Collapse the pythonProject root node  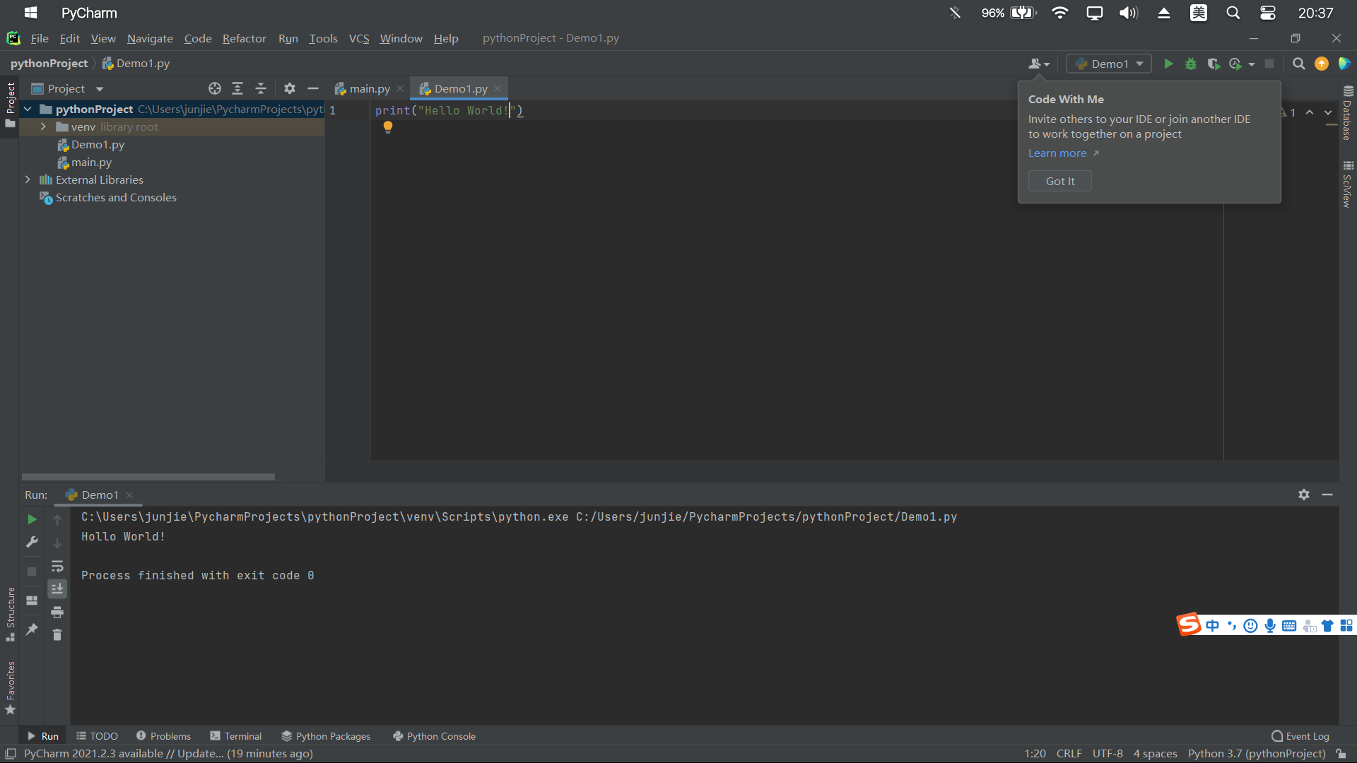pos(28,109)
